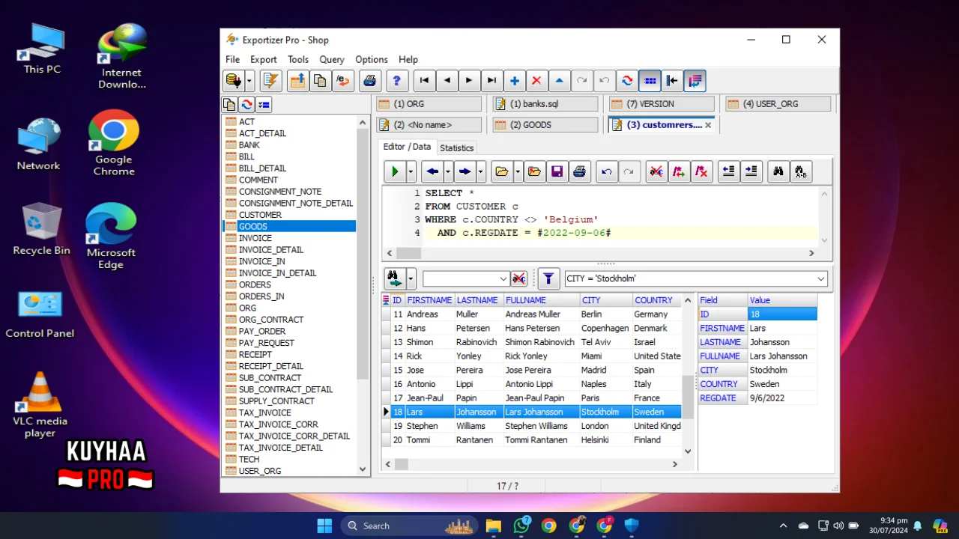The image size is (959, 539).
Task: Close the customers query tab
Action: click(x=708, y=125)
